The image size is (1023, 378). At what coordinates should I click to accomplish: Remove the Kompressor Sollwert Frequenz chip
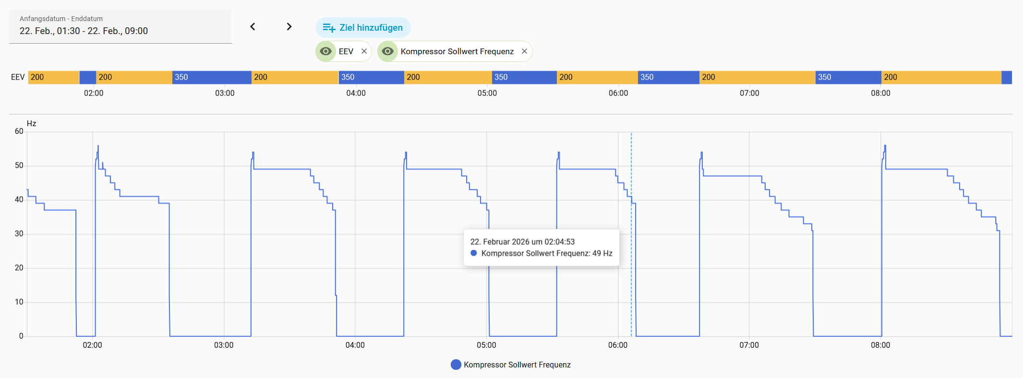click(x=524, y=51)
